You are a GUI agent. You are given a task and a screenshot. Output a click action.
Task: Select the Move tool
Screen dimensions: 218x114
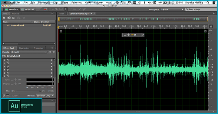[52, 9]
